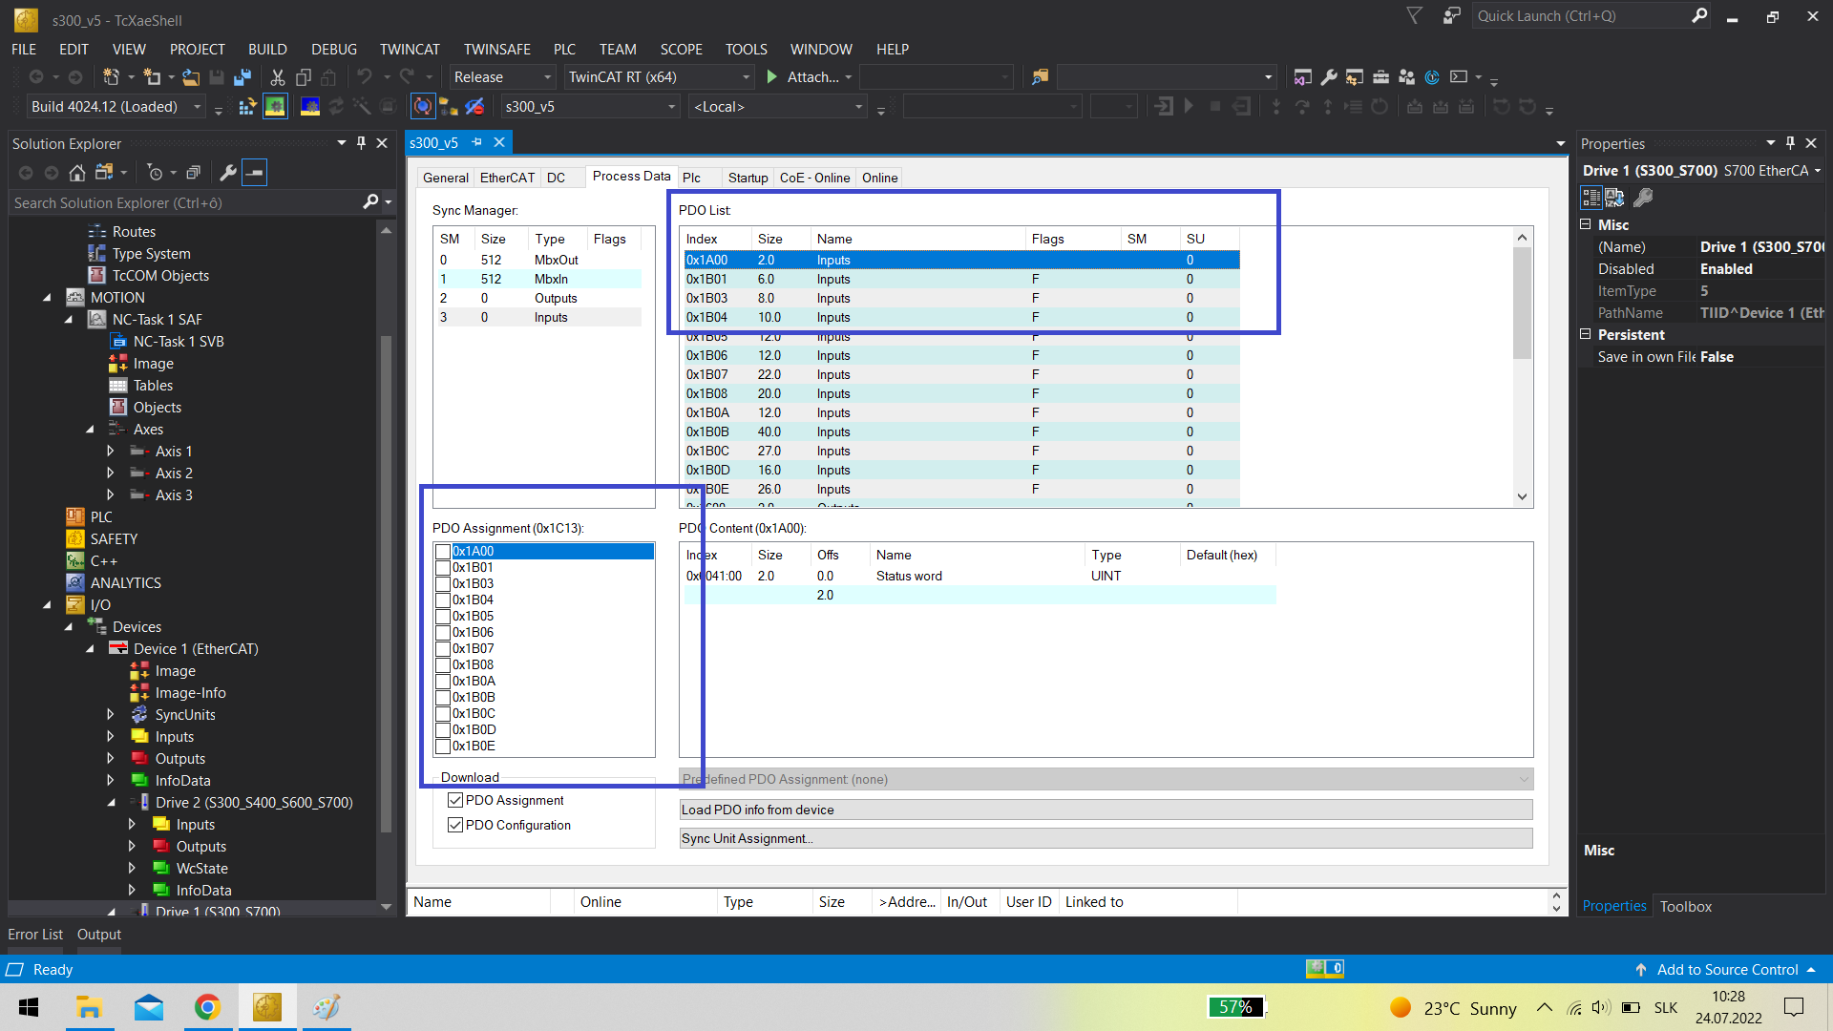Check the 0x1B0A PDO assignment box

pyautogui.click(x=443, y=682)
